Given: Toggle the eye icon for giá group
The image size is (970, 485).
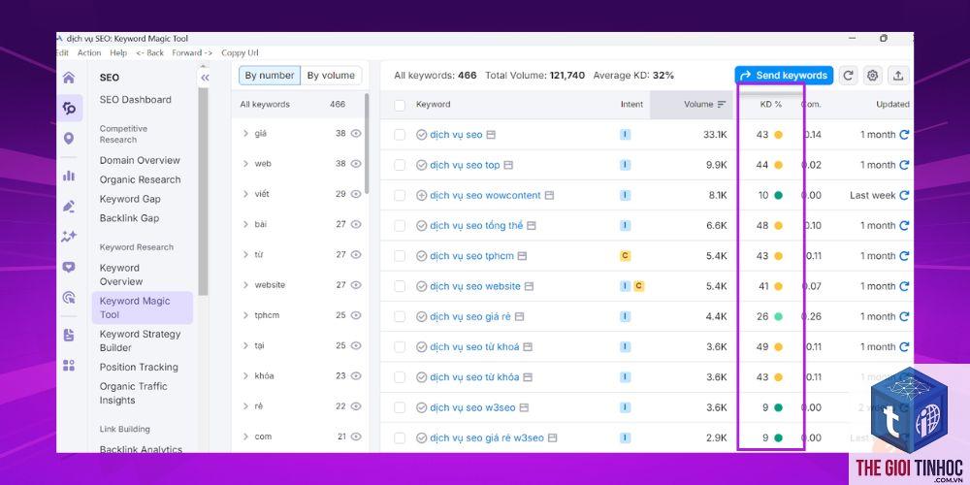Looking at the screenshot, I should [x=356, y=133].
